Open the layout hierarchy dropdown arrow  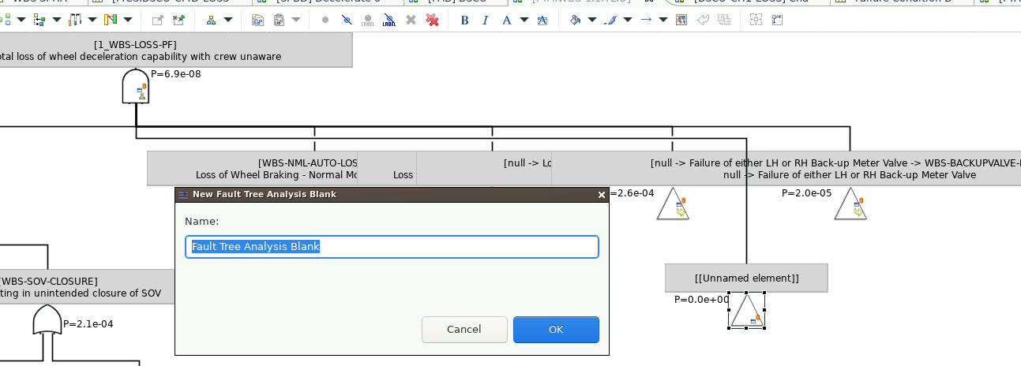(227, 20)
